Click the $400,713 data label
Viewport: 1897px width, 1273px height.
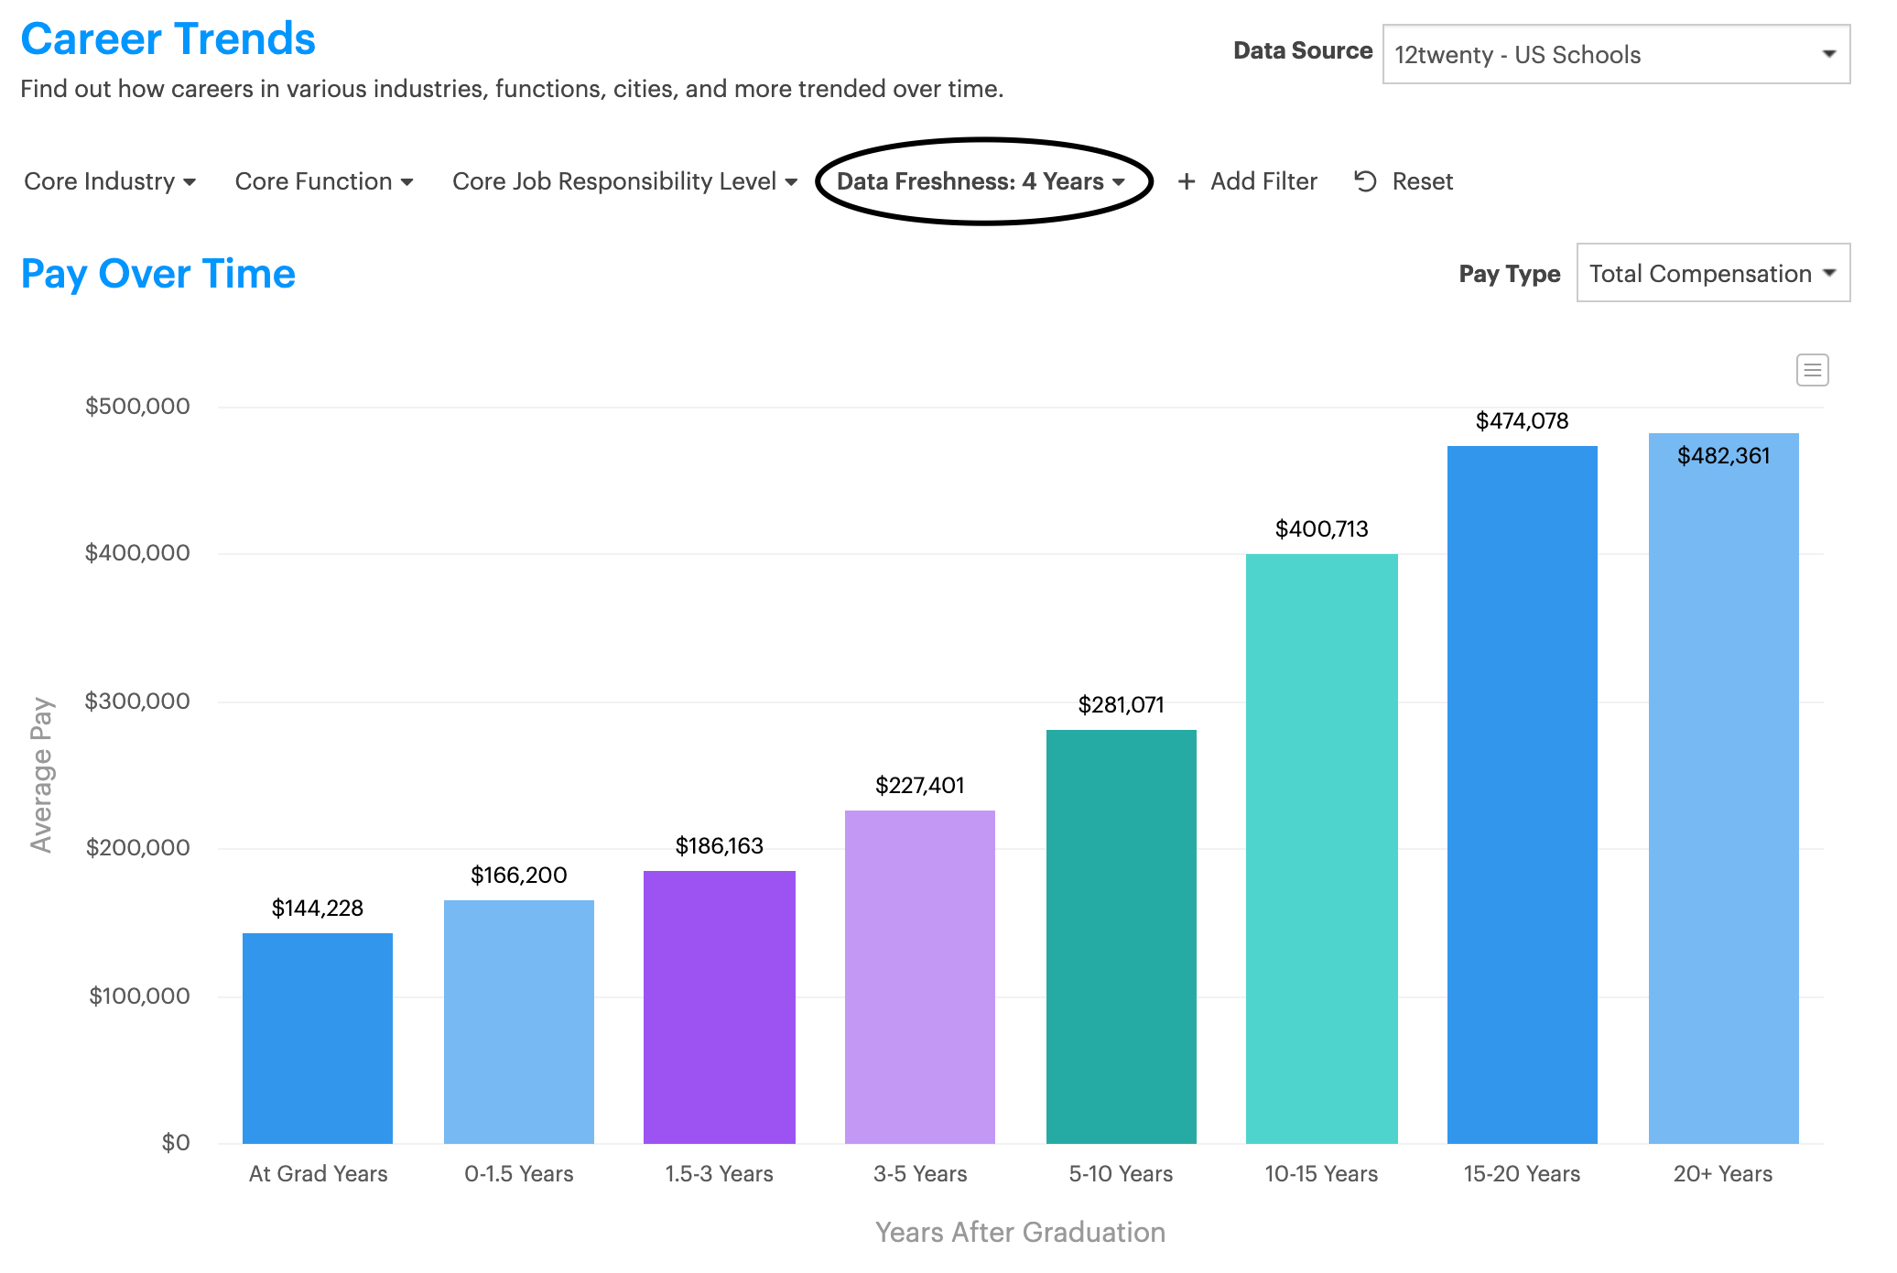pos(1322,528)
